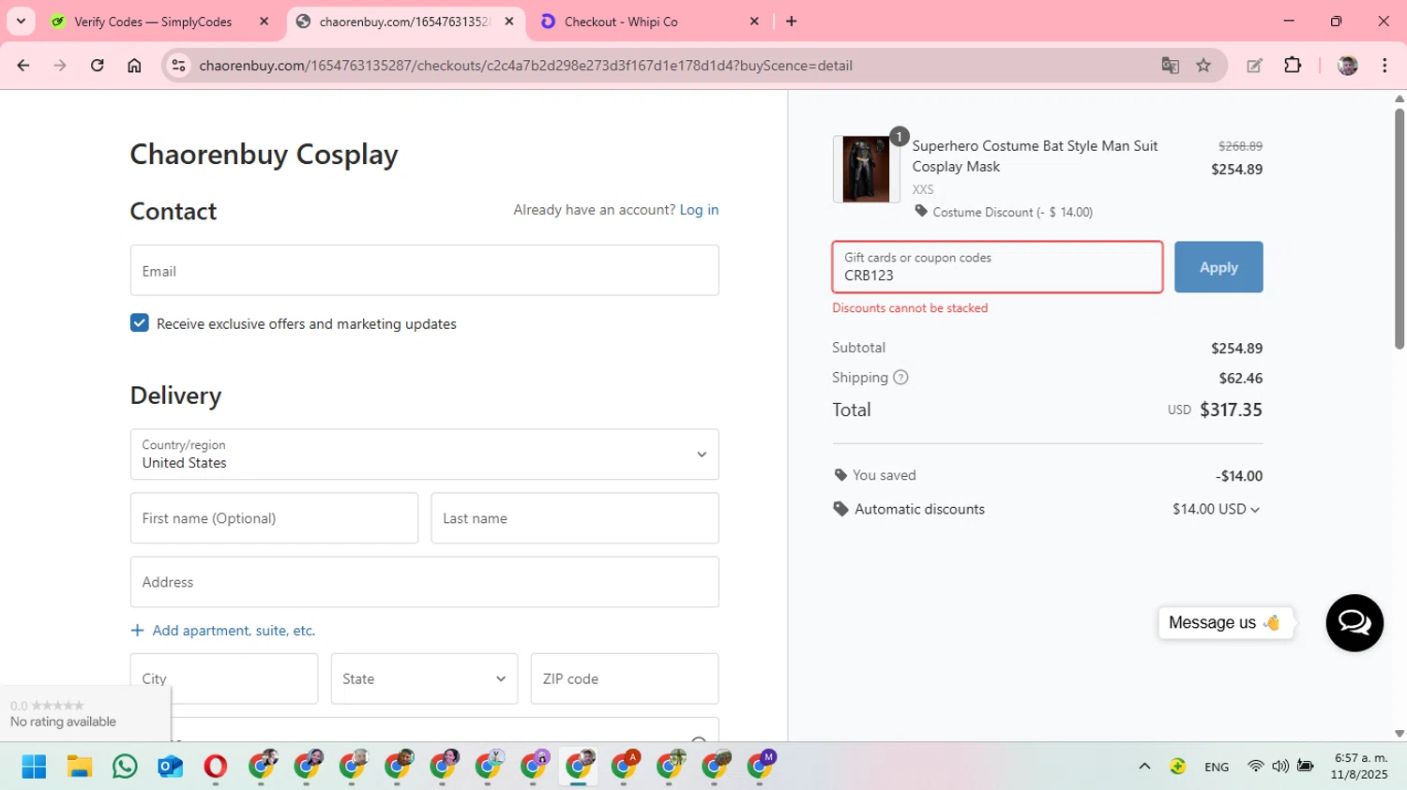Open the extensions puzzle icon

[1293, 66]
